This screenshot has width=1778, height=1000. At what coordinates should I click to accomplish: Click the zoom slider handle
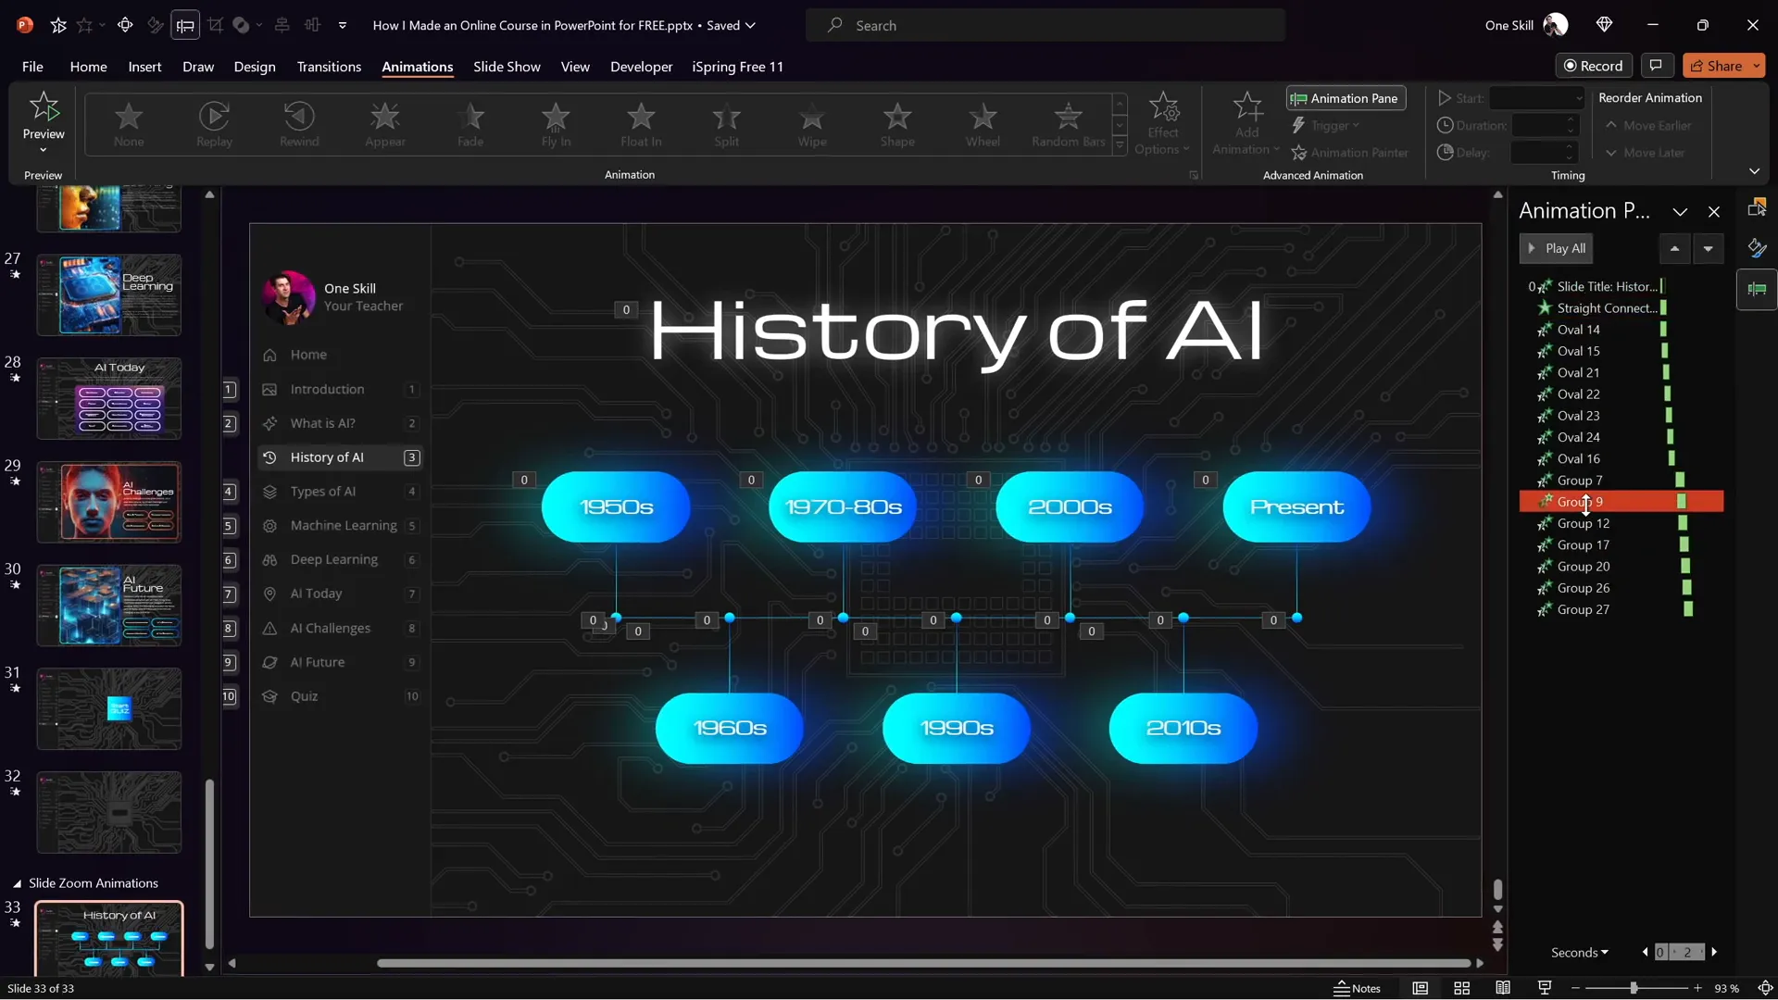pyautogui.click(x=1634, y=988)
